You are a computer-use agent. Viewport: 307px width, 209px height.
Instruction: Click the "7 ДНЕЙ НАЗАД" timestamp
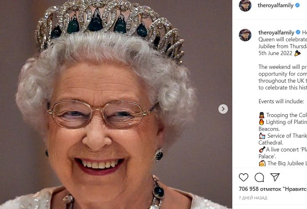[x=253, y=198]
